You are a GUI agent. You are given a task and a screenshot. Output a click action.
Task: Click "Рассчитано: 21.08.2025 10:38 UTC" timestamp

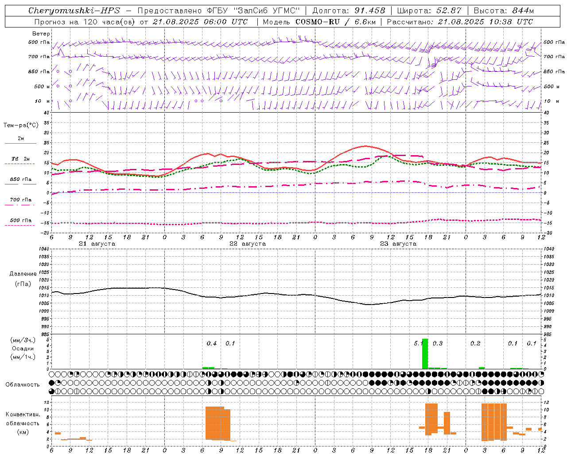[x=460, y=22]
